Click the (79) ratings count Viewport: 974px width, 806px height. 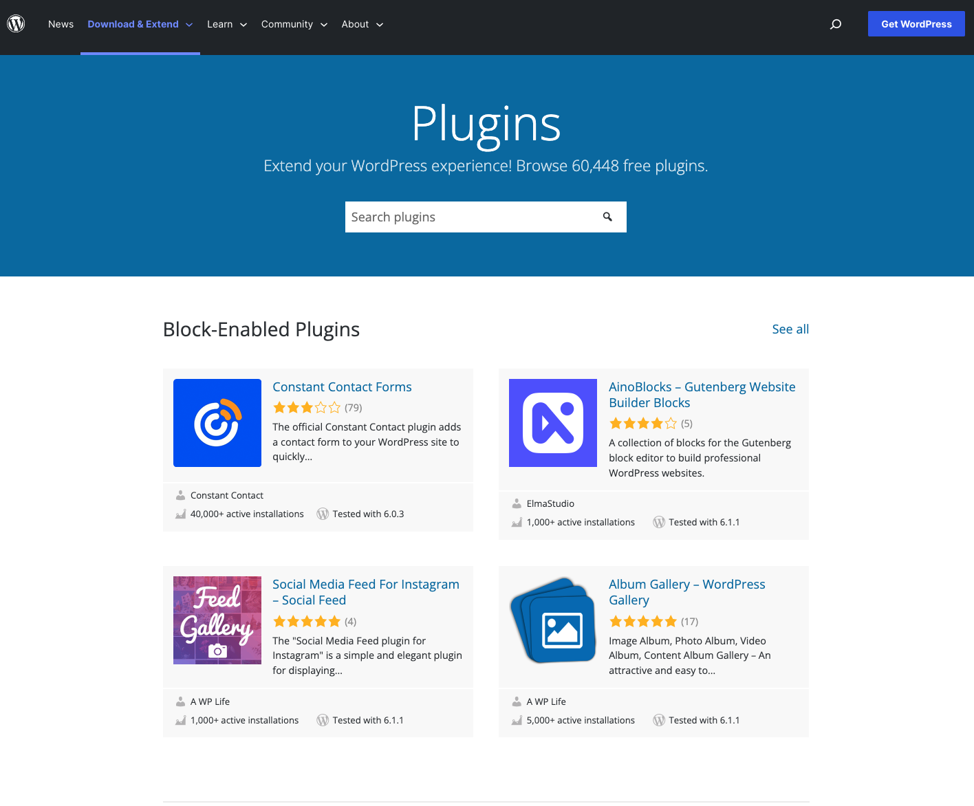point(354,408)
